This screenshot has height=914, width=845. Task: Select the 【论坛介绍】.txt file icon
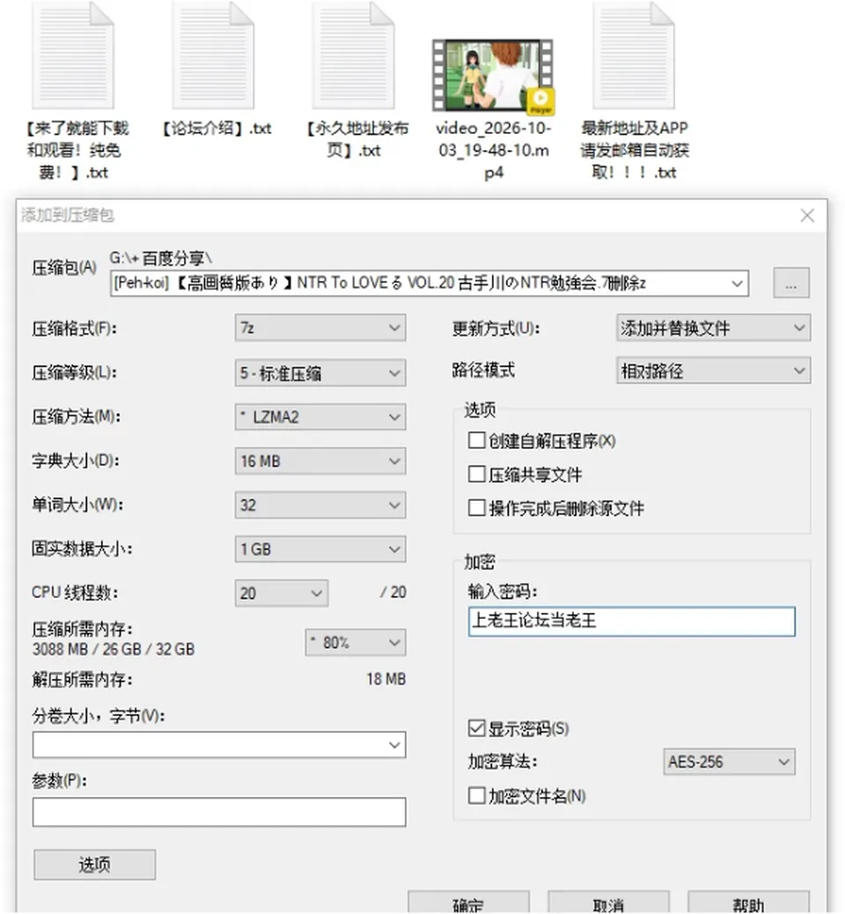click(213, 55)
